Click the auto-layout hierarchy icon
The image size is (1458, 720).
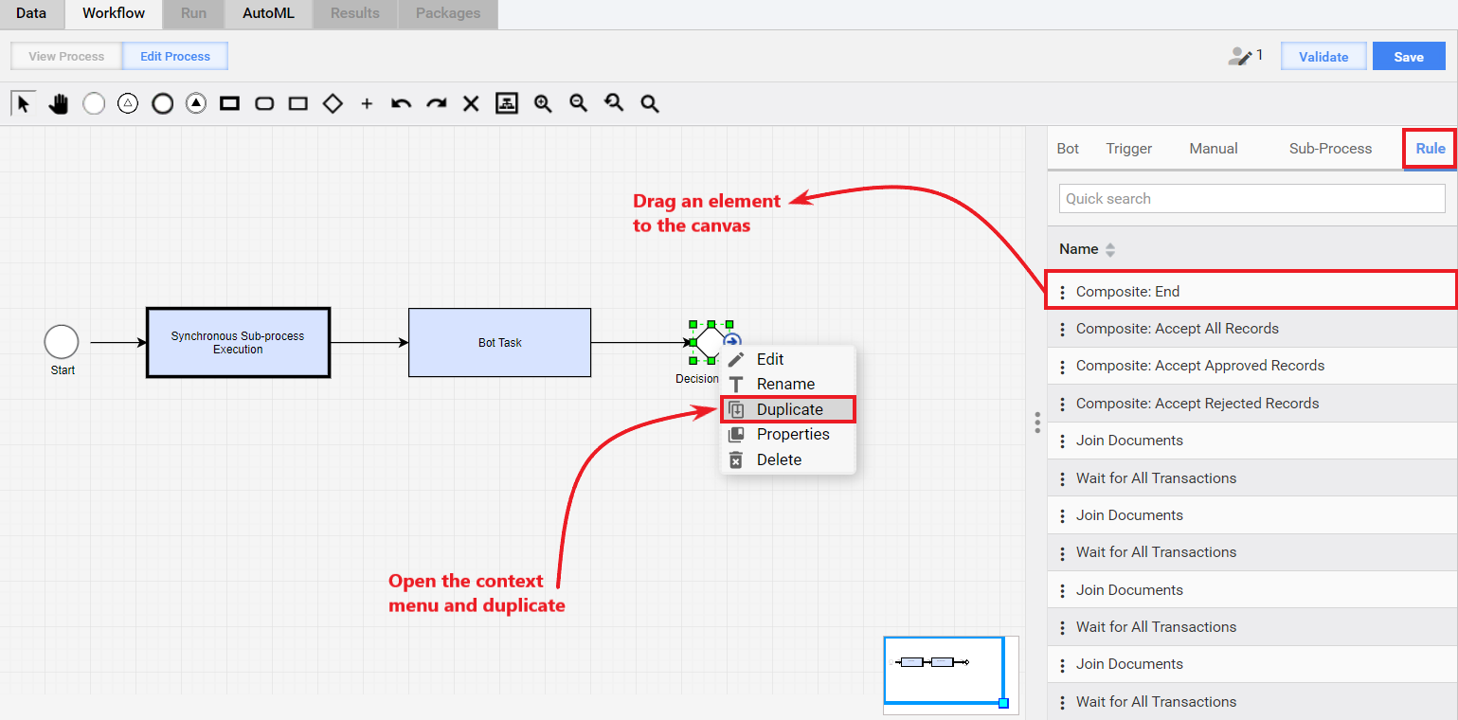pyautogui.click(x=507, y=103)
